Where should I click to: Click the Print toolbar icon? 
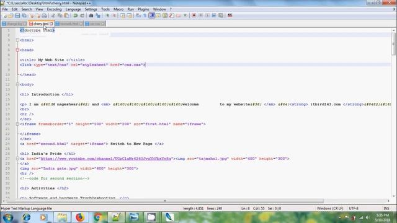(x=44, y=15)
